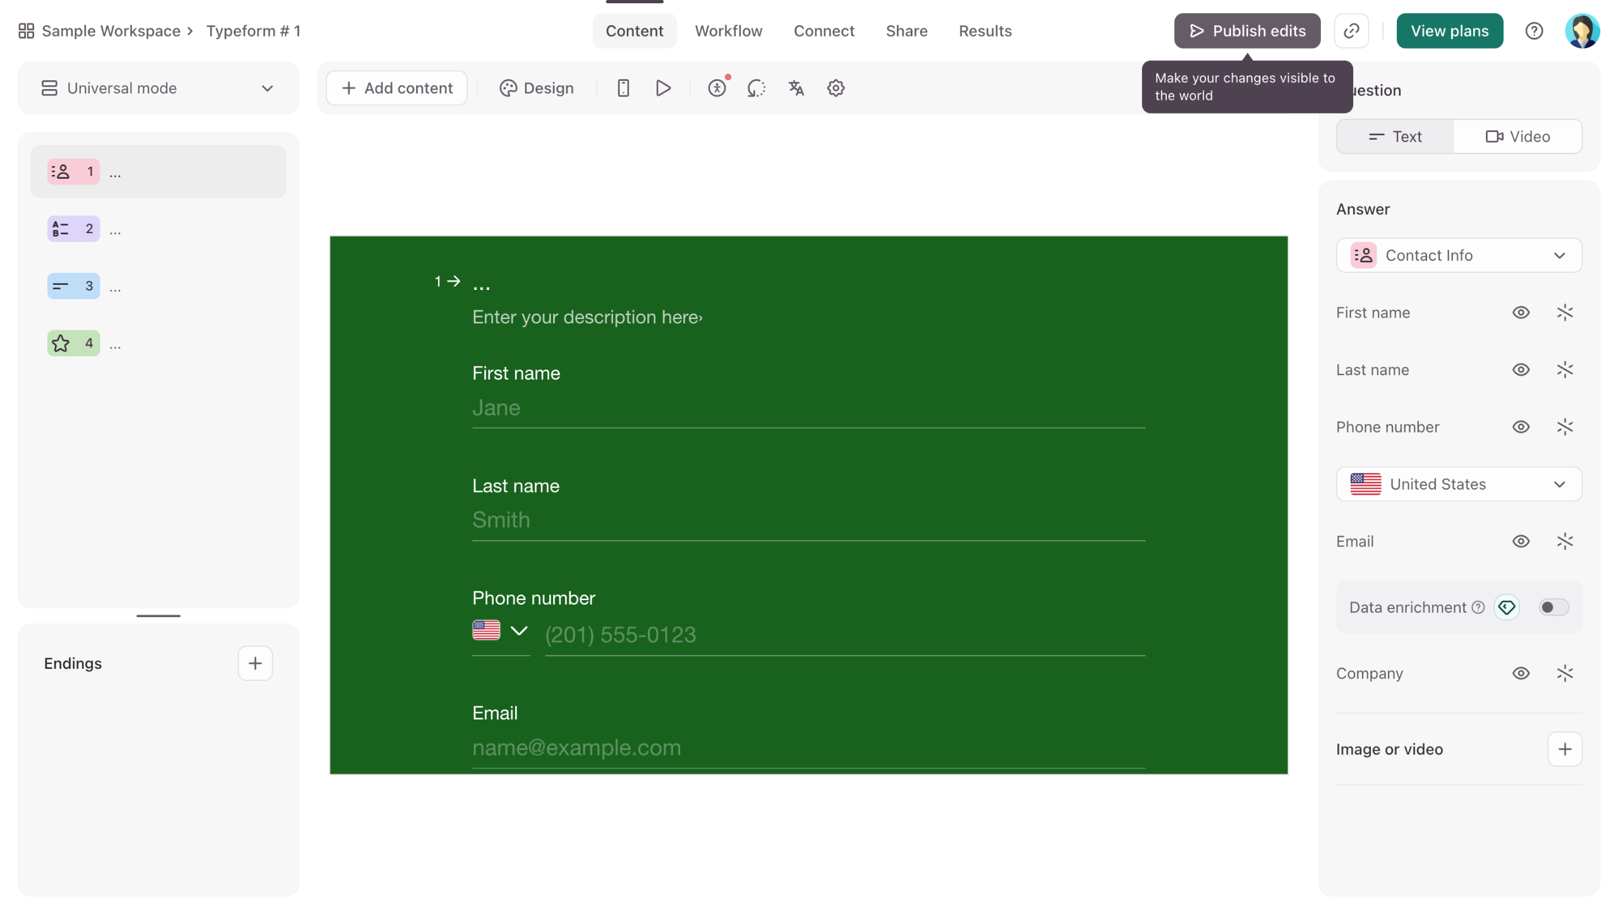Click the Publish edits button
Screen dimensions: 1618x914
[1246, 31]
